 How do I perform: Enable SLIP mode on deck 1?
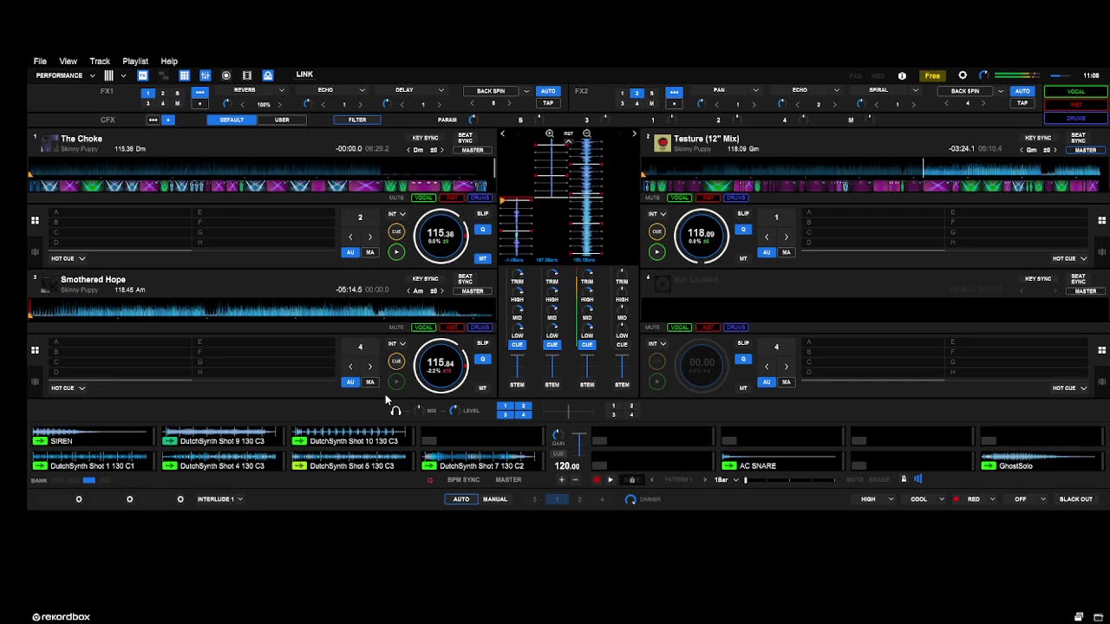(x=483, y=214)
